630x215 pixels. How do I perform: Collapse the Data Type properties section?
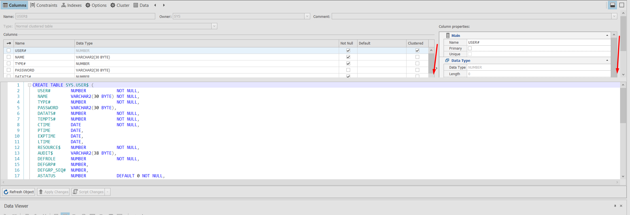(607, 60)
